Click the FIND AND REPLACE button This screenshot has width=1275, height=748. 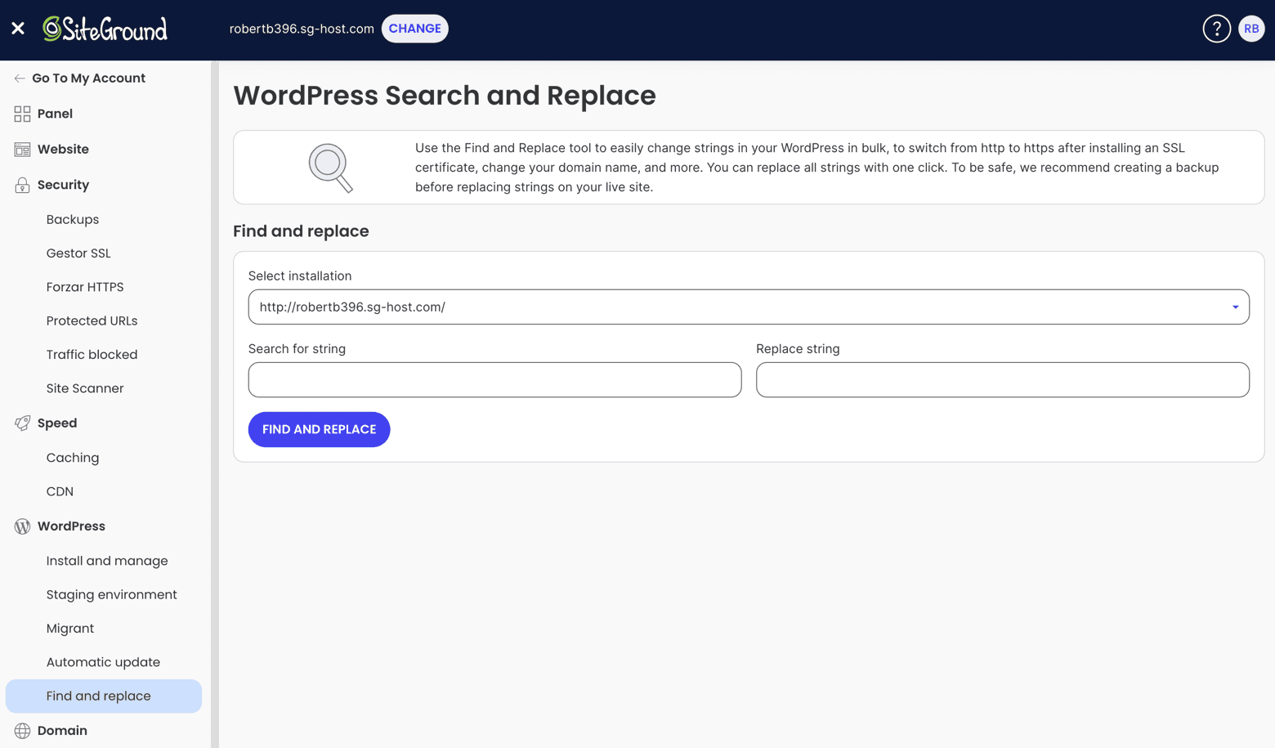pos(319,430)
